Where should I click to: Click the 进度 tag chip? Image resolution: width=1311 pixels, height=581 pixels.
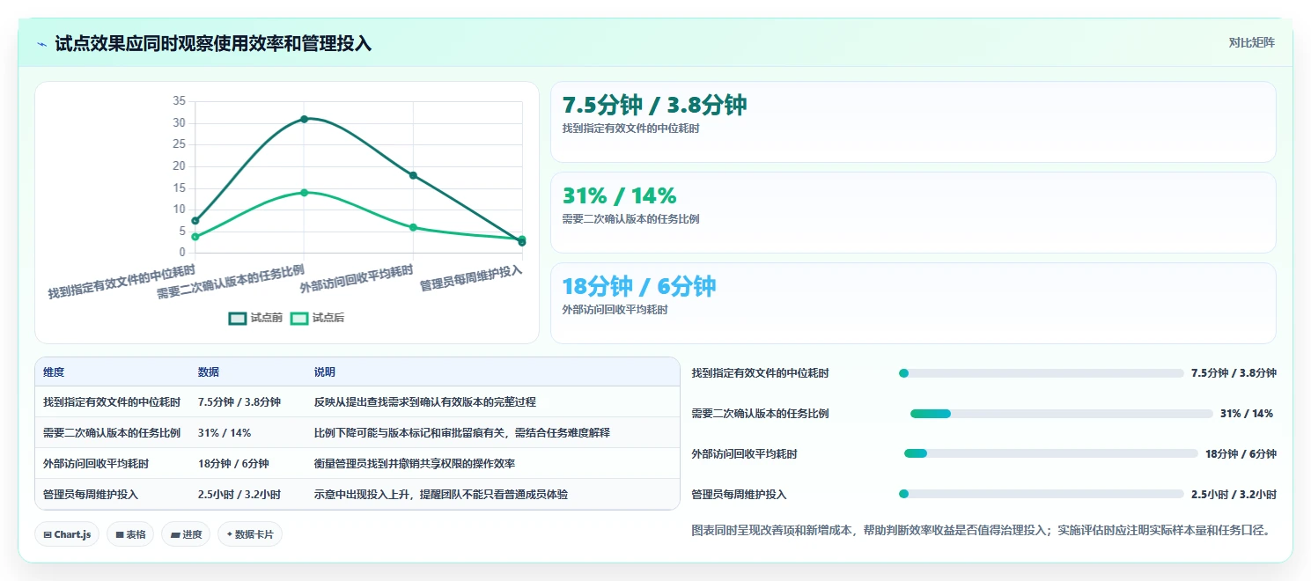[186, 534]
